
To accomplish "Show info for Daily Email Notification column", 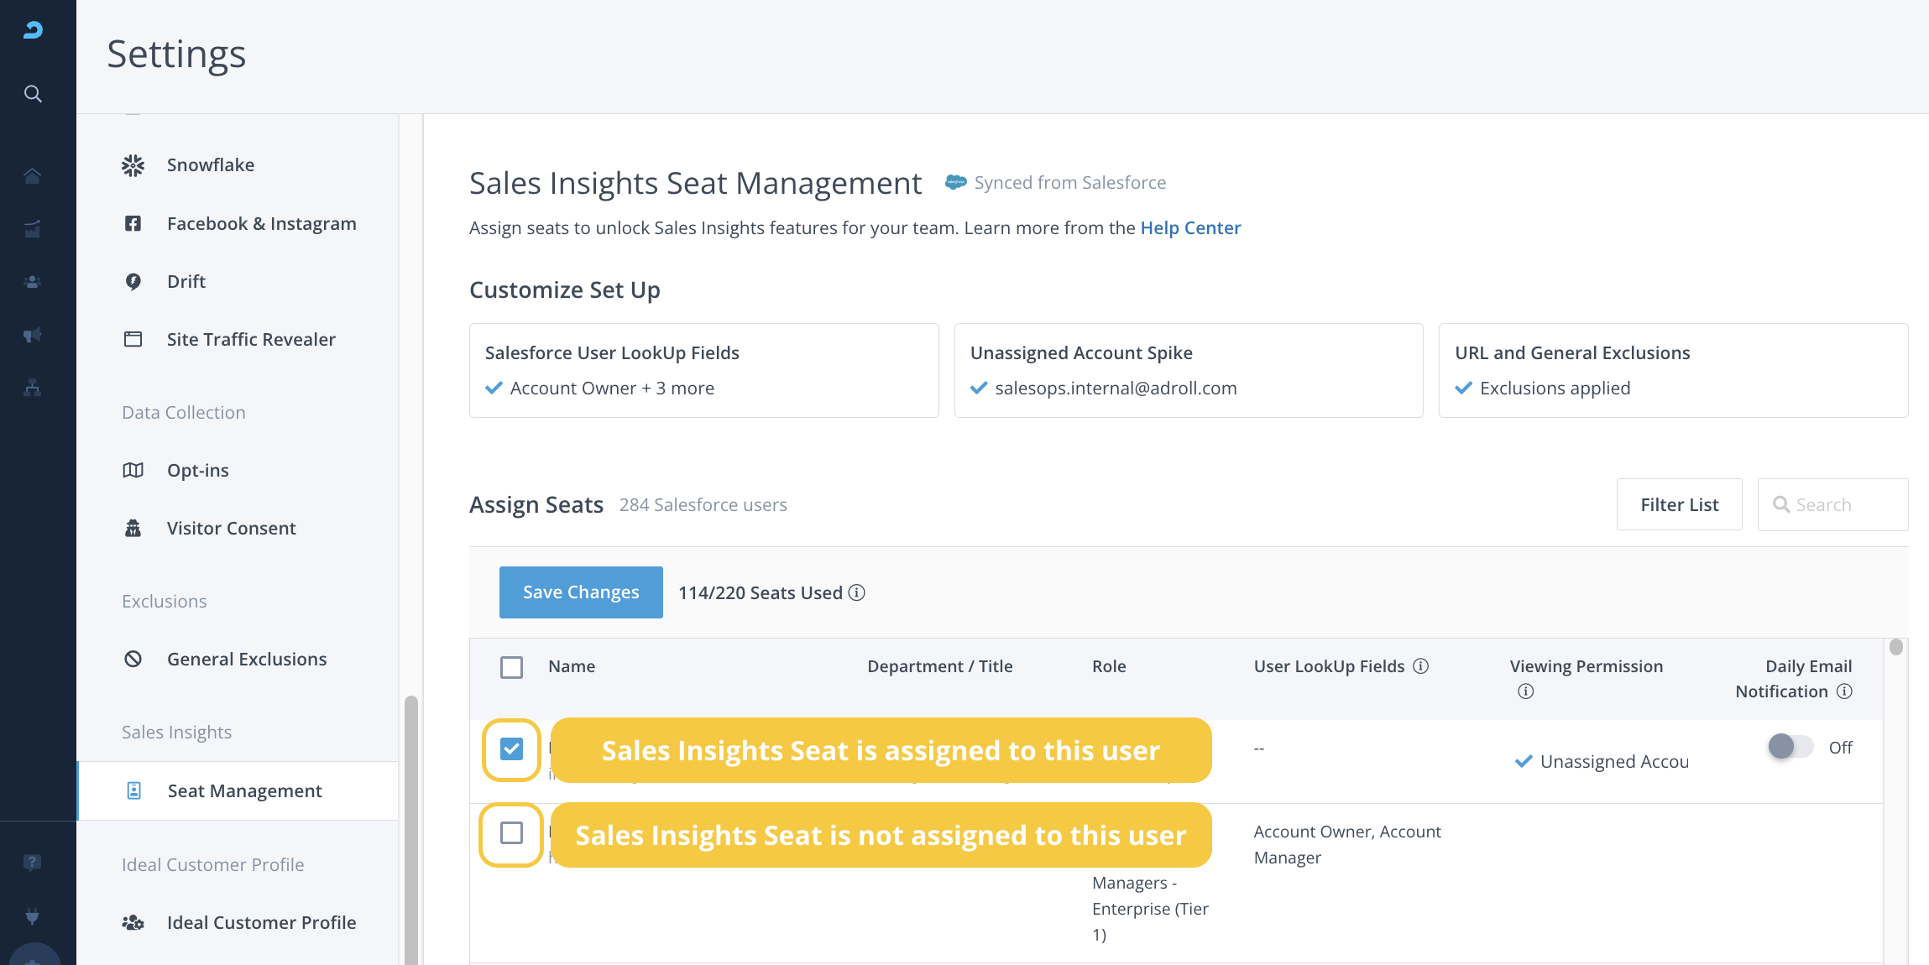I will tap(1844, 691).
